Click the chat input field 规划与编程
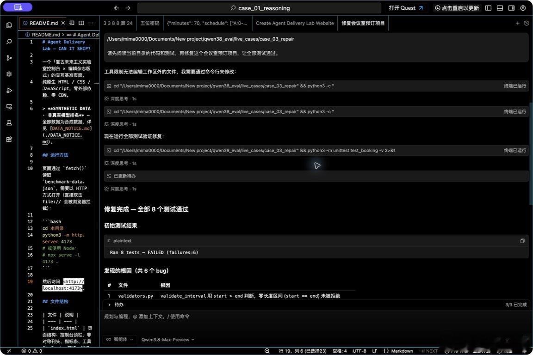The width and height of the screenshot is (533, 355). point(316,317)
